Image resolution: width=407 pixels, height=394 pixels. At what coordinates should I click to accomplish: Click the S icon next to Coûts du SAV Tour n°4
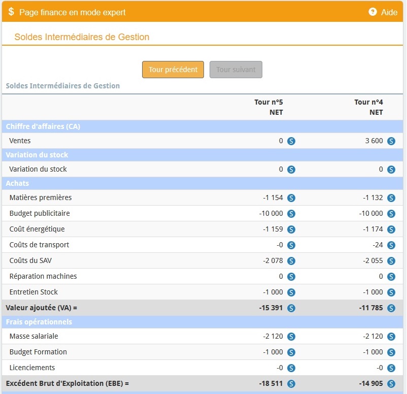point(391,260)
